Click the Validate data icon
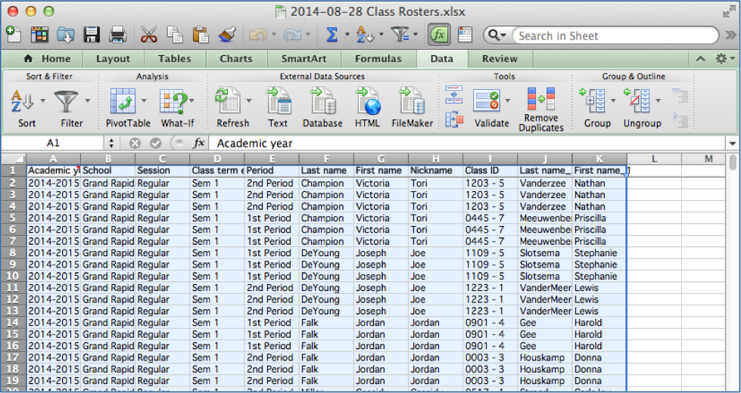Screen dimensions: 741x393 point(486,101)
